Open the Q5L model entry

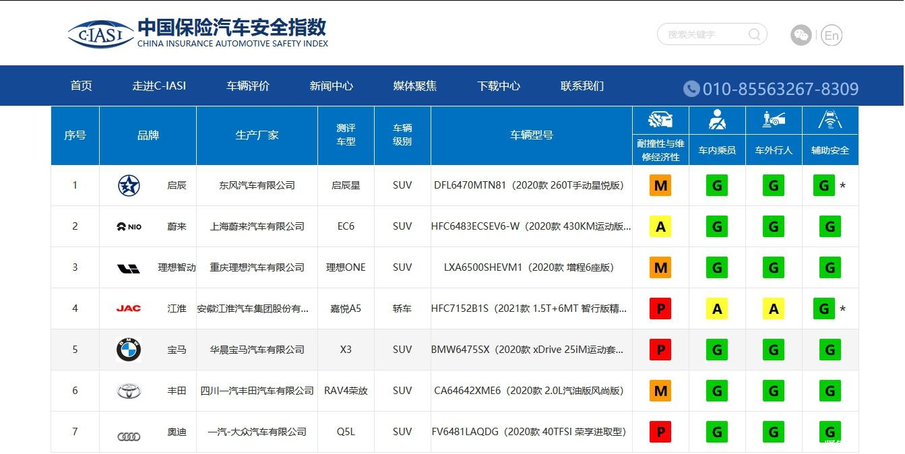(346, 432)
